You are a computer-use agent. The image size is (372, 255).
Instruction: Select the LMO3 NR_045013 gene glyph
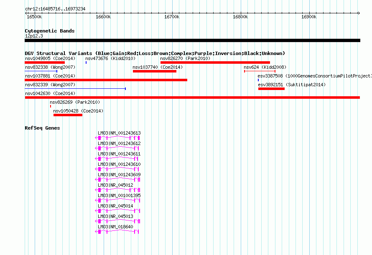pos(117,221)
